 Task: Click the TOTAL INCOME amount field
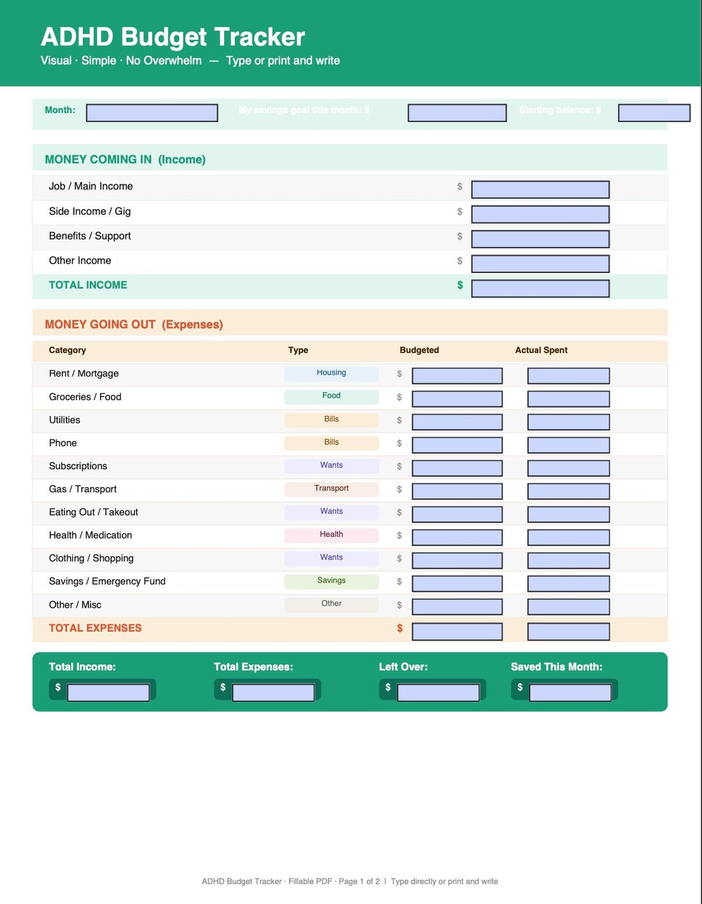[x=540, y=288]
